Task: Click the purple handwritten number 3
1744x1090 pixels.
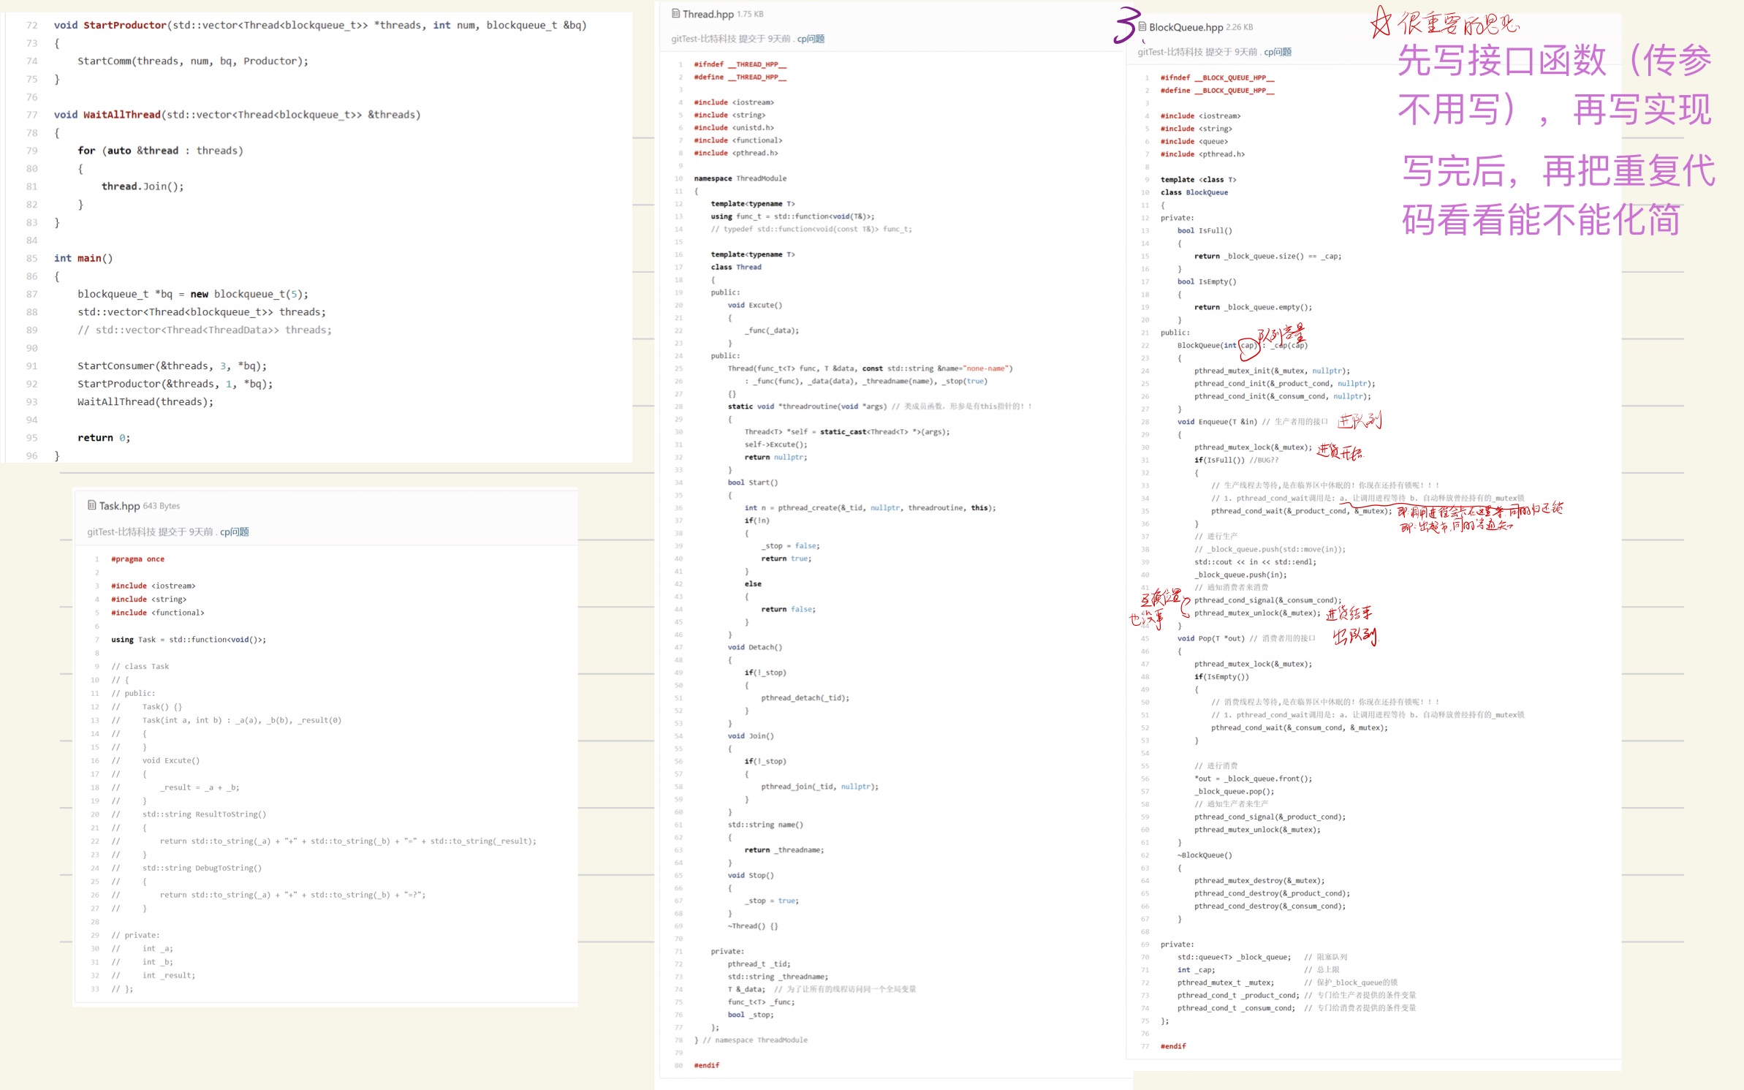Action: (1126, 26)
